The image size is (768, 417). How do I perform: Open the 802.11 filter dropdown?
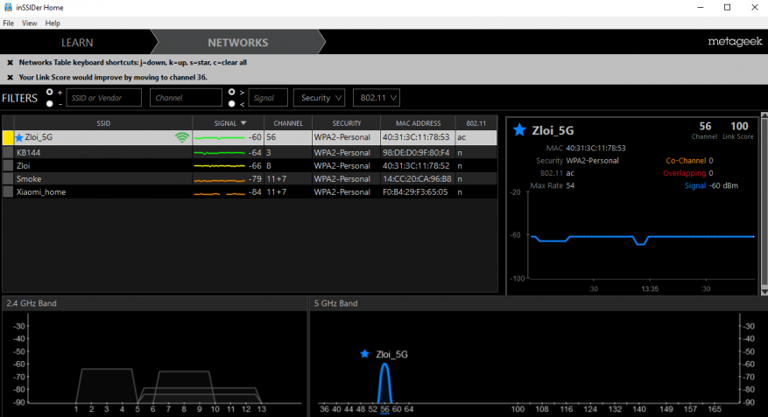[x=377, y=98]
